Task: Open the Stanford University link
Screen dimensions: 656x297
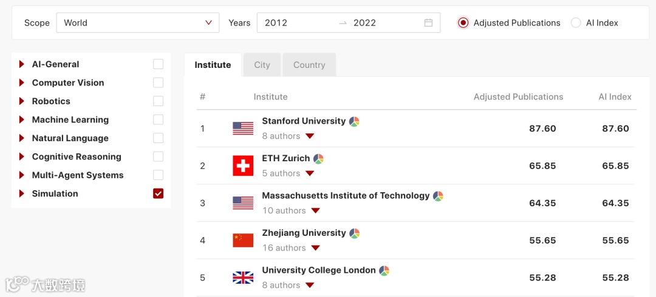Action: [304, 121]
